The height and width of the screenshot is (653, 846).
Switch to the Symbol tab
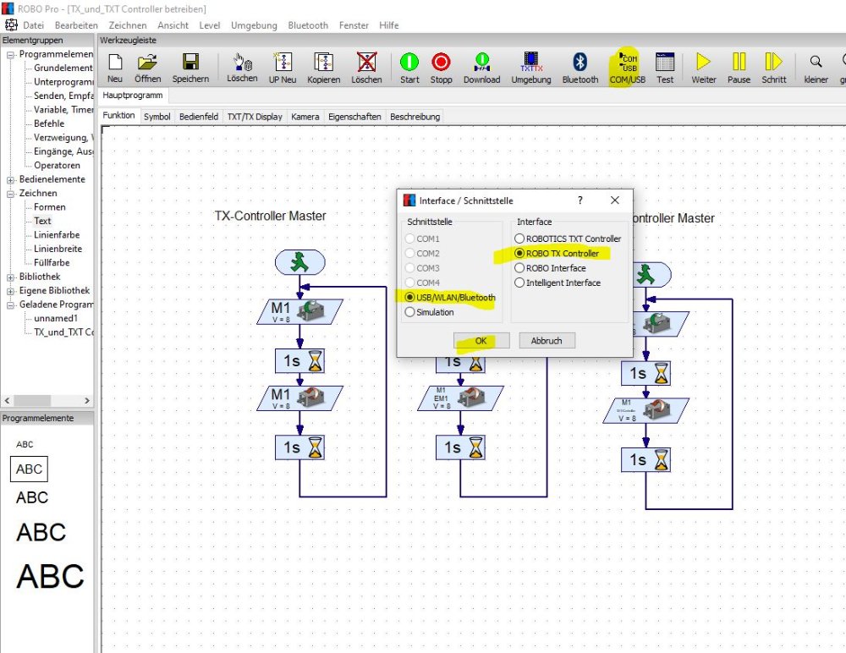(157, 117)
